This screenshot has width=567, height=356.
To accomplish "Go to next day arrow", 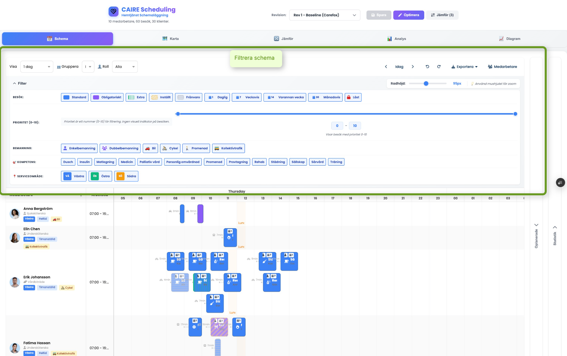I will [413, 67].
